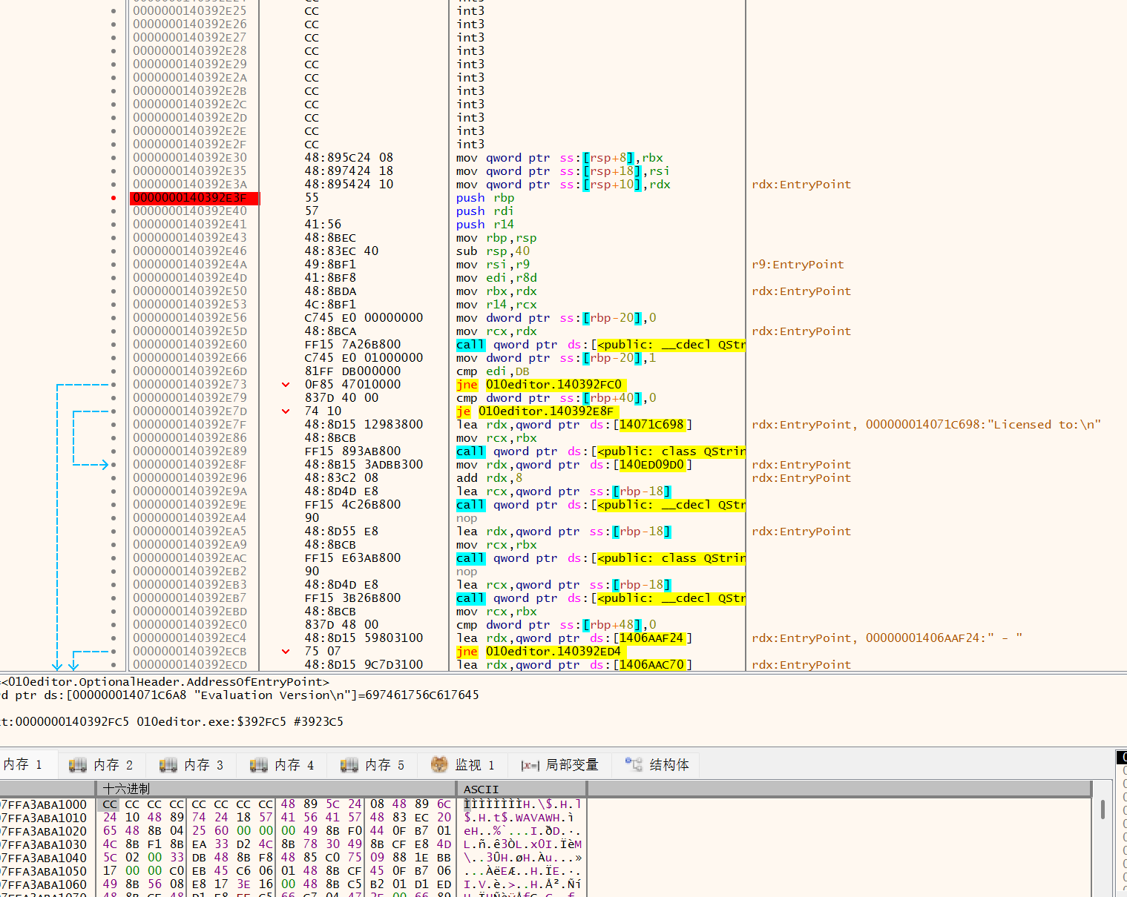
Task: Set breakpoint bullet at address 140392E89
Action: coord(114,451)
